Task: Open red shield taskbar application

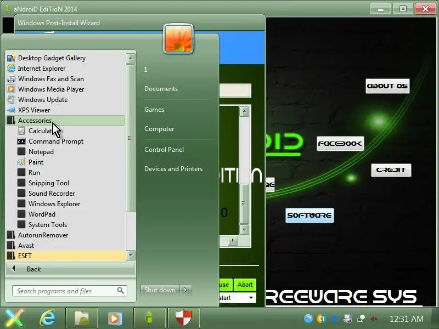Action: (x=184, y=318)
